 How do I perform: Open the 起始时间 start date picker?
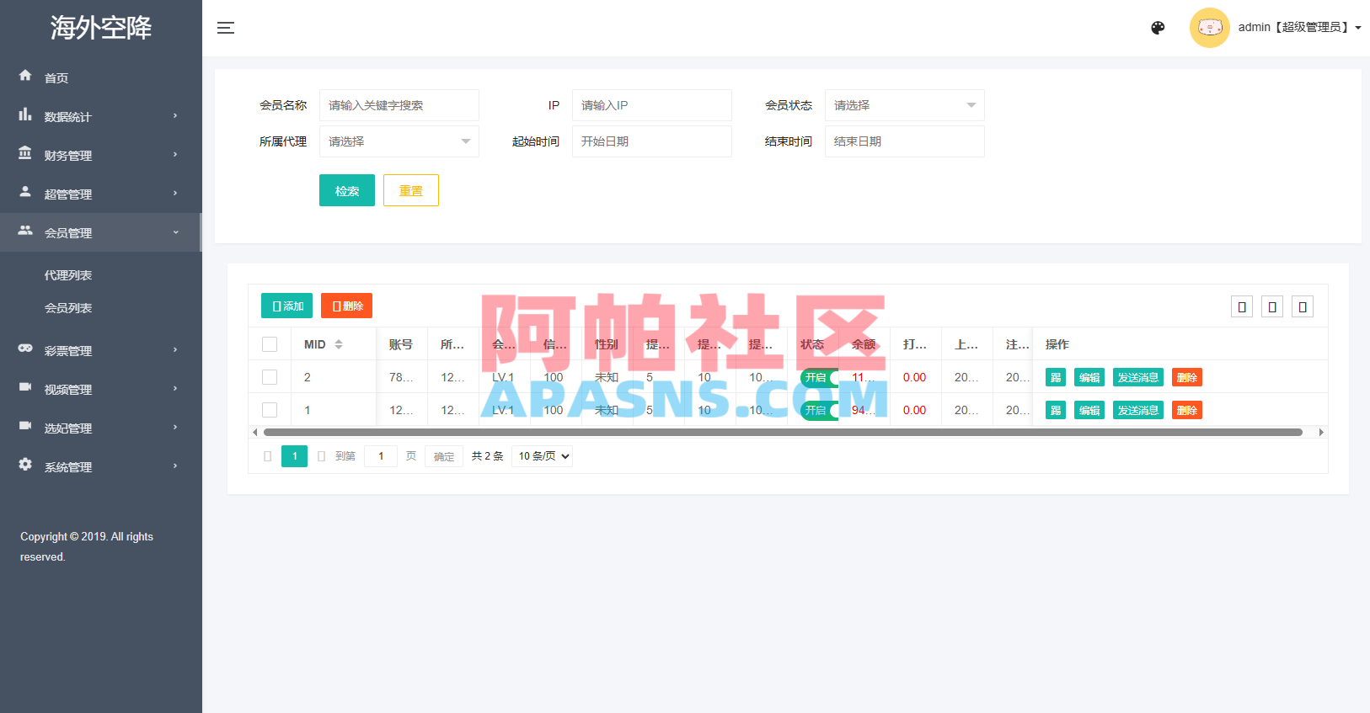(x=652, y=141)
